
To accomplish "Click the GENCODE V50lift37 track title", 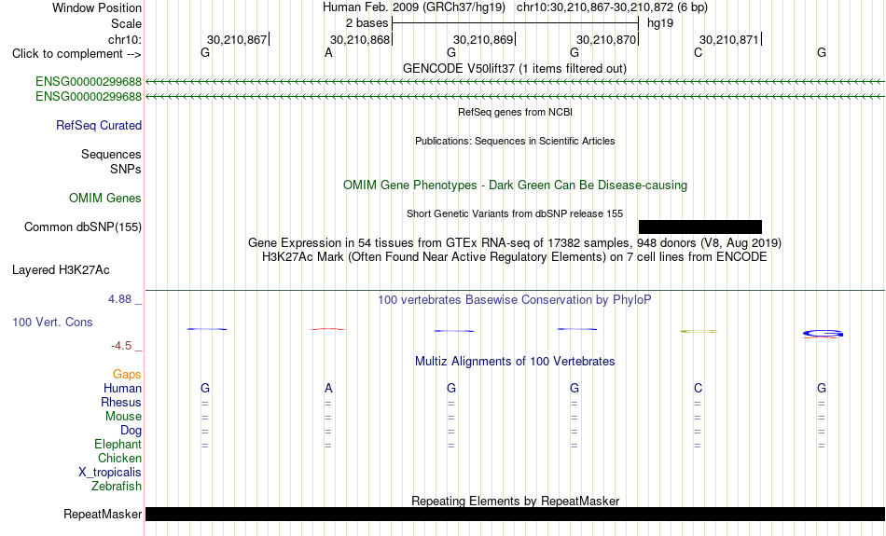I will click(x=514, y=68).
